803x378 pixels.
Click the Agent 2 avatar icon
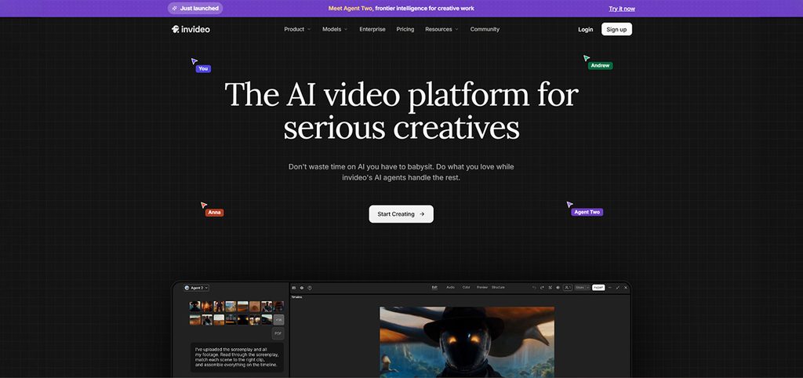187,288
